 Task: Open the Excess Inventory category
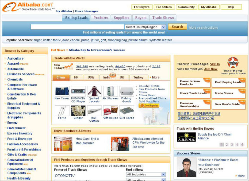tap(20, 133)
